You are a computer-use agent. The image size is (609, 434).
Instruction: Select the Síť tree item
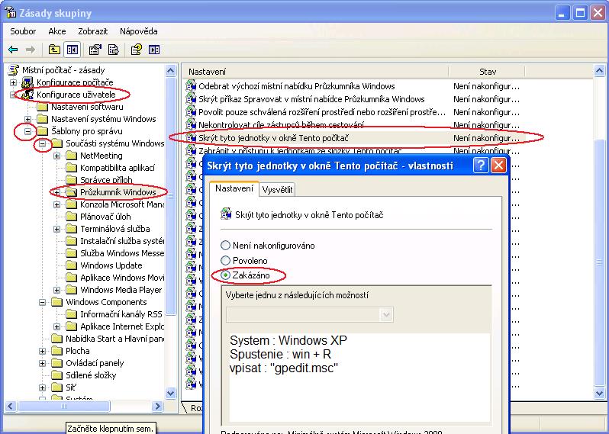71,387
